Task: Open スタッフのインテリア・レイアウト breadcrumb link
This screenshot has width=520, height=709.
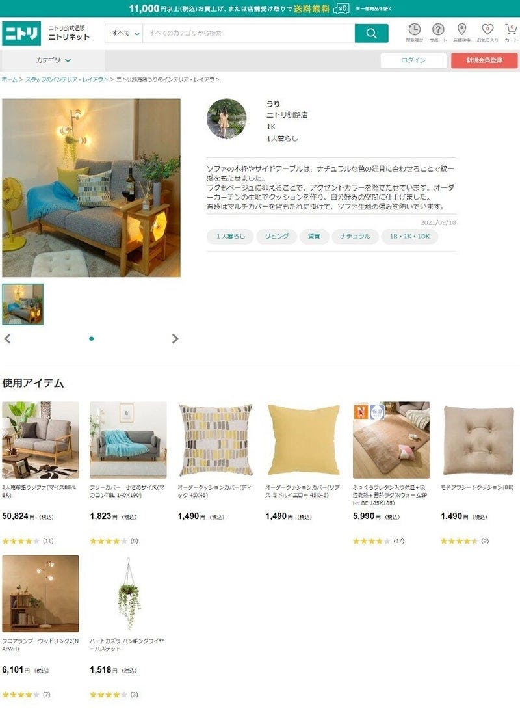Action: [67, 79]
